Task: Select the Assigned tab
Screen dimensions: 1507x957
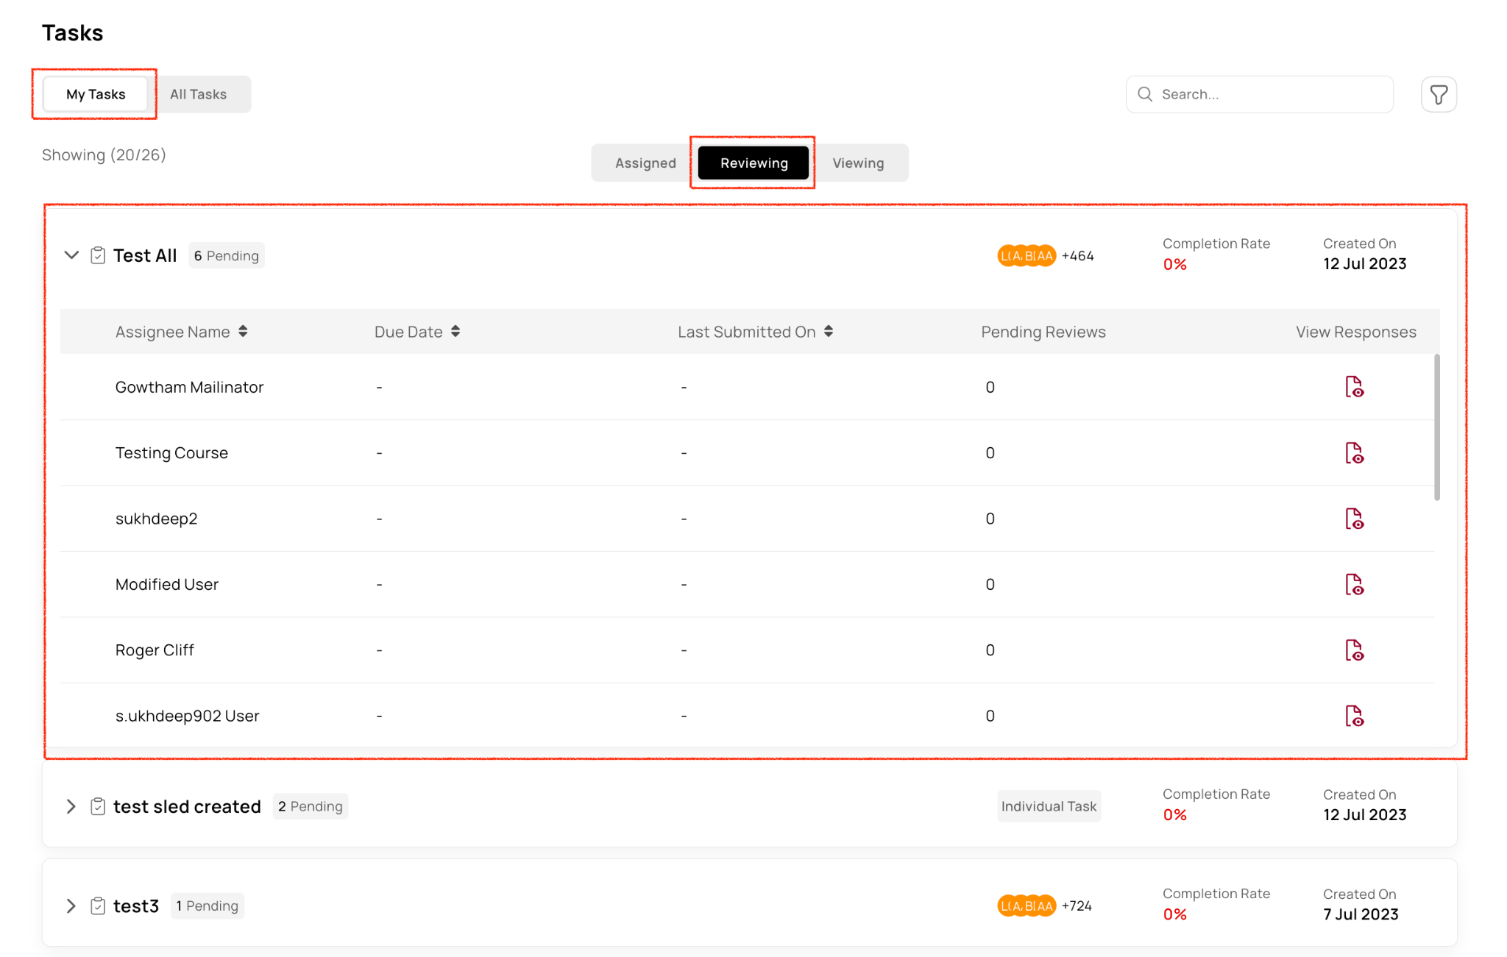Action: 645,163
